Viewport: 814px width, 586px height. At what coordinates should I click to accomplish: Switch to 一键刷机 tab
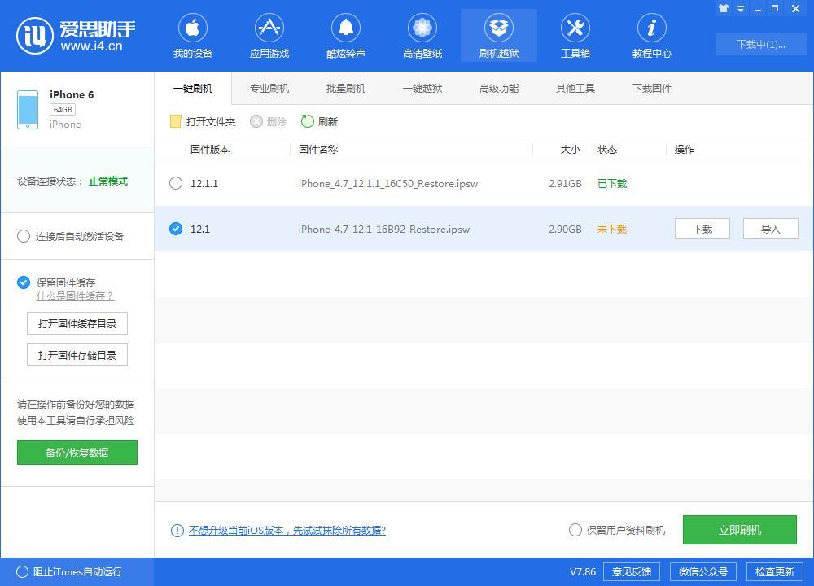coord(193,88)
